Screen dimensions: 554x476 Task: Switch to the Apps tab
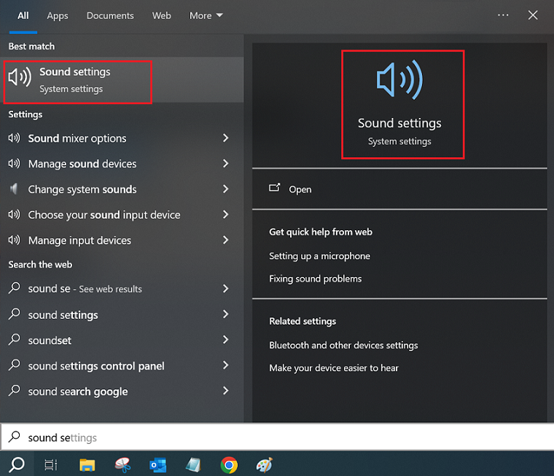(x=58, y=15)
